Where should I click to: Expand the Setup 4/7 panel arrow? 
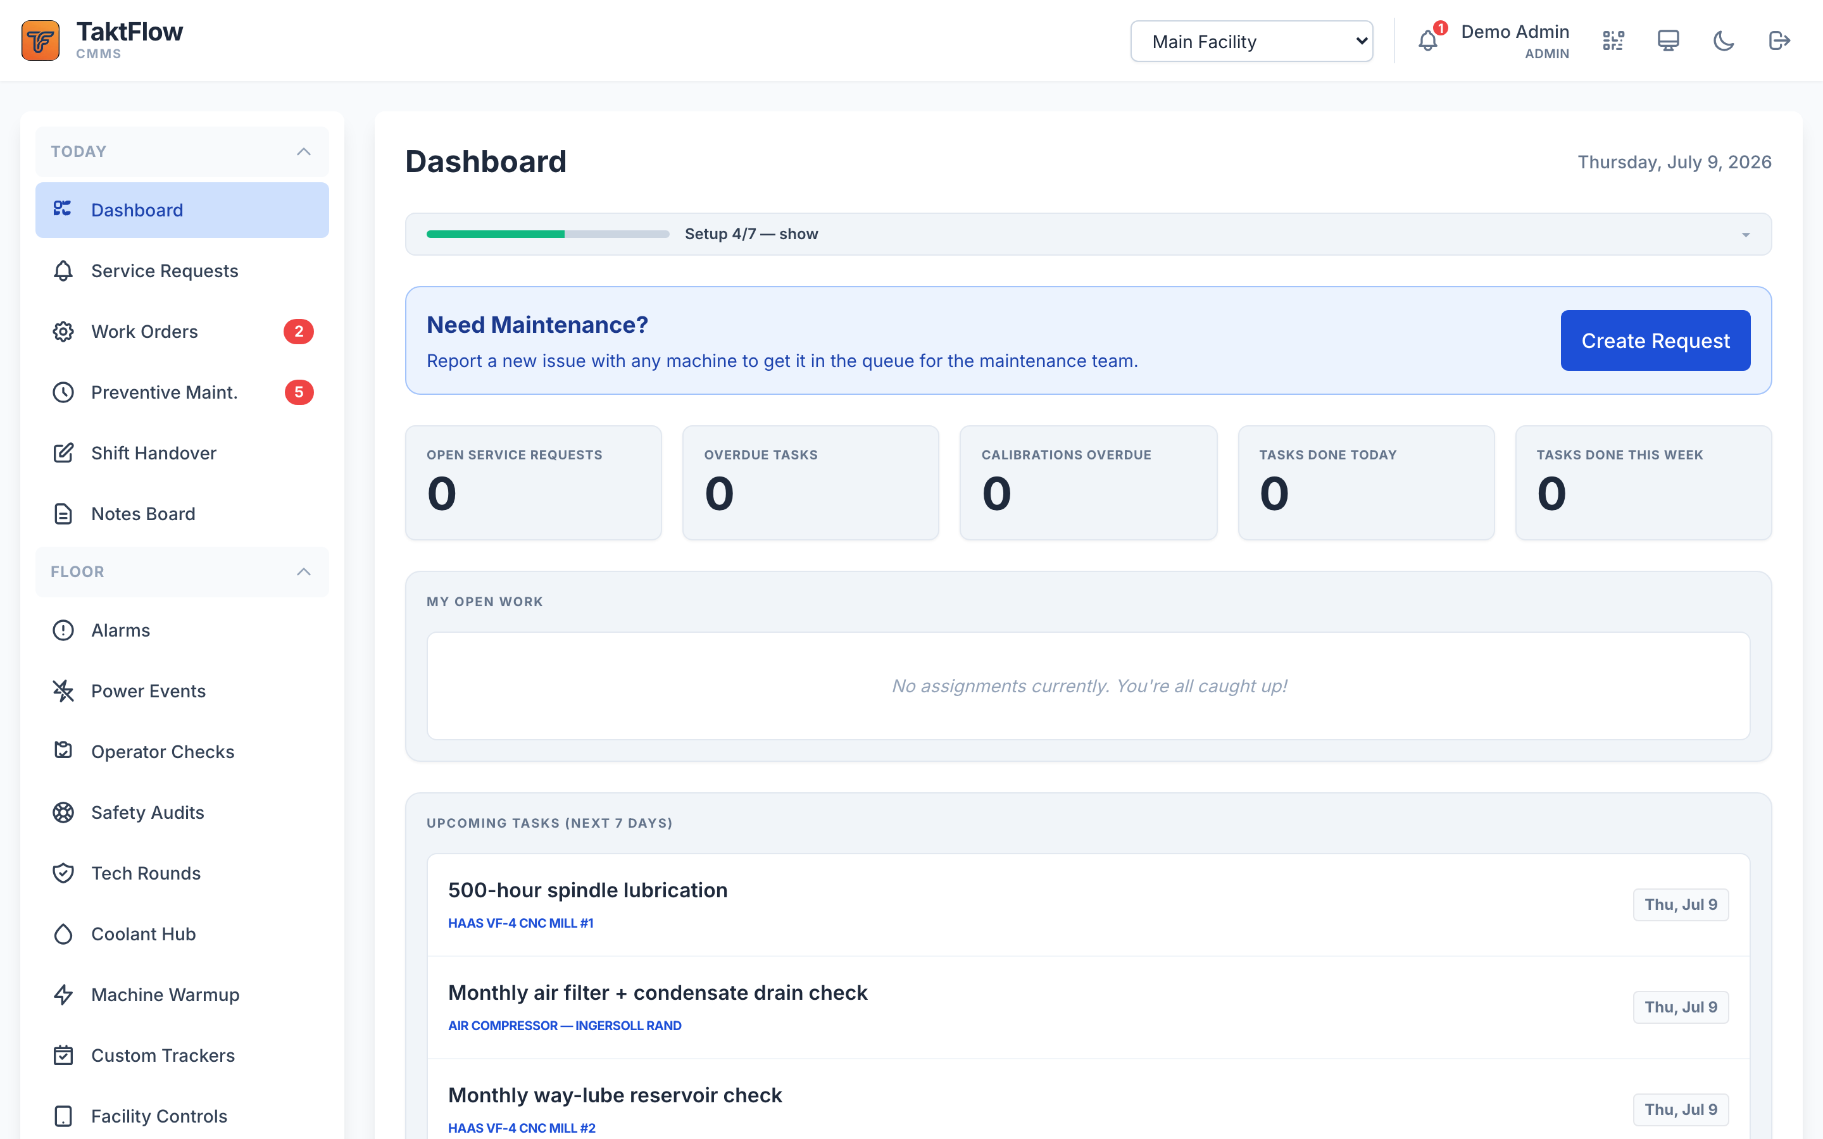coord(1745,235)
